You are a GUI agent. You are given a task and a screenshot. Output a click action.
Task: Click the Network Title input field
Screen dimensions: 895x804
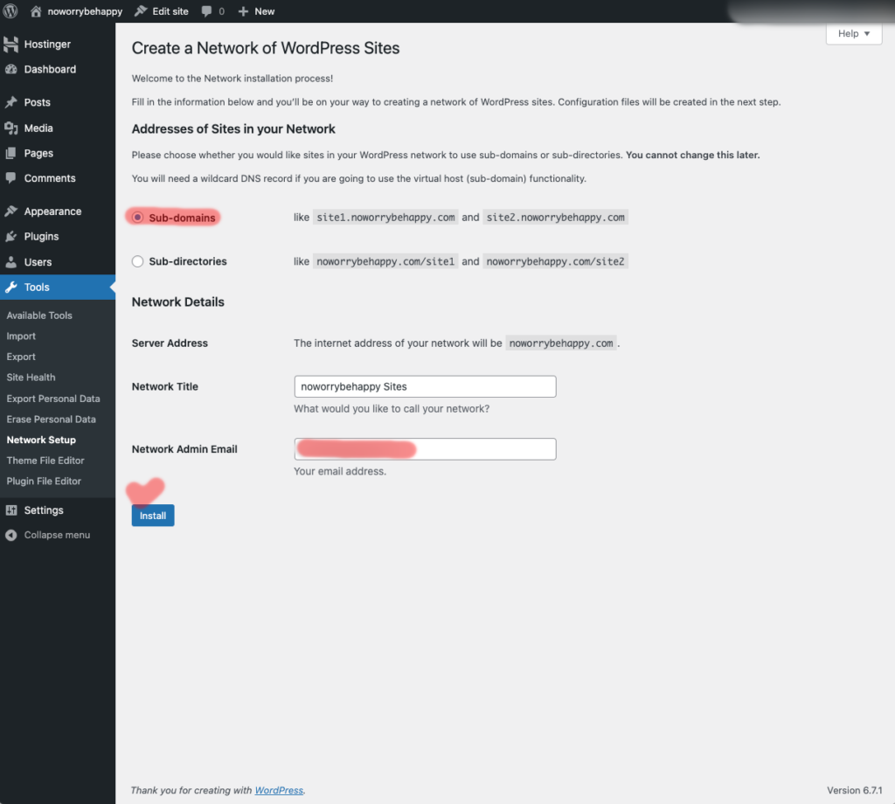coord(425,386)
